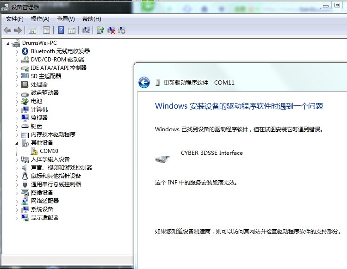Expand the 内存技术驱动程序 node arrow

tap(17, 135)
